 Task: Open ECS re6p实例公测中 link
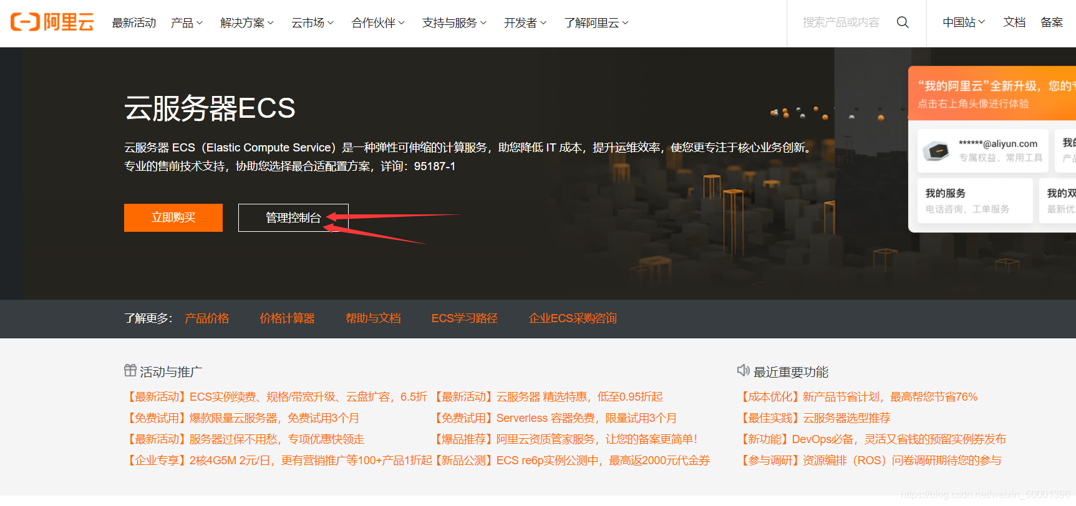tap(571, 461)
